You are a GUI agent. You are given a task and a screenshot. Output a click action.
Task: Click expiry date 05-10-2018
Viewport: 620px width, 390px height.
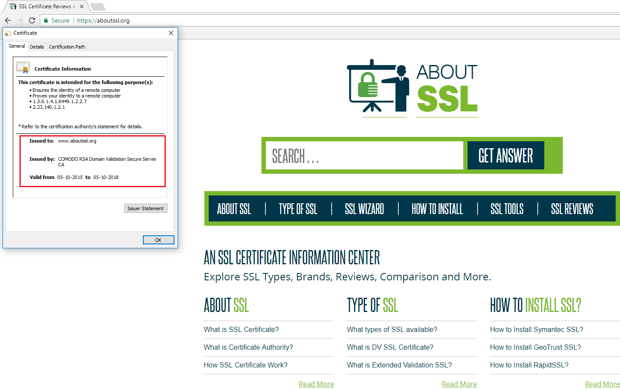(106, 177)
